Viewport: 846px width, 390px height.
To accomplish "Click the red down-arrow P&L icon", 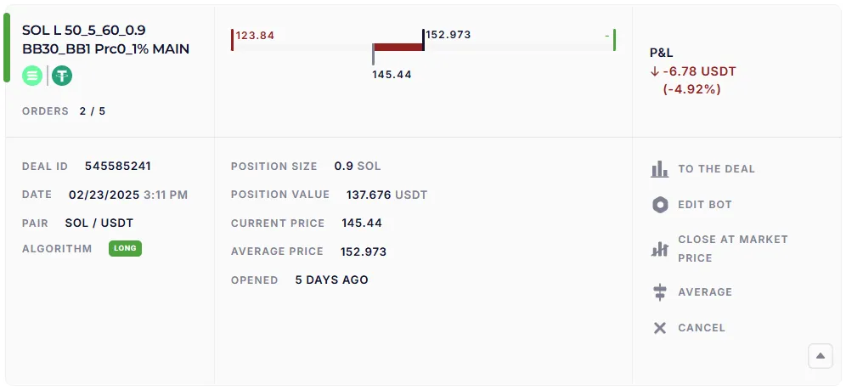I will coord(655,71).
